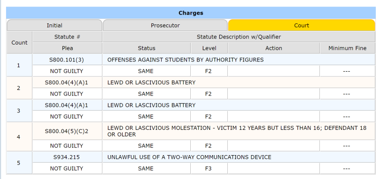Click the Status column header

tap(147, 48)
